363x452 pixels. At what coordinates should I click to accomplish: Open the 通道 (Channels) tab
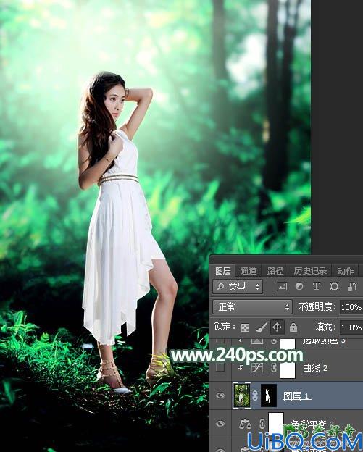click(249, 271)
